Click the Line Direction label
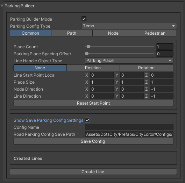 tap(27, 96)
